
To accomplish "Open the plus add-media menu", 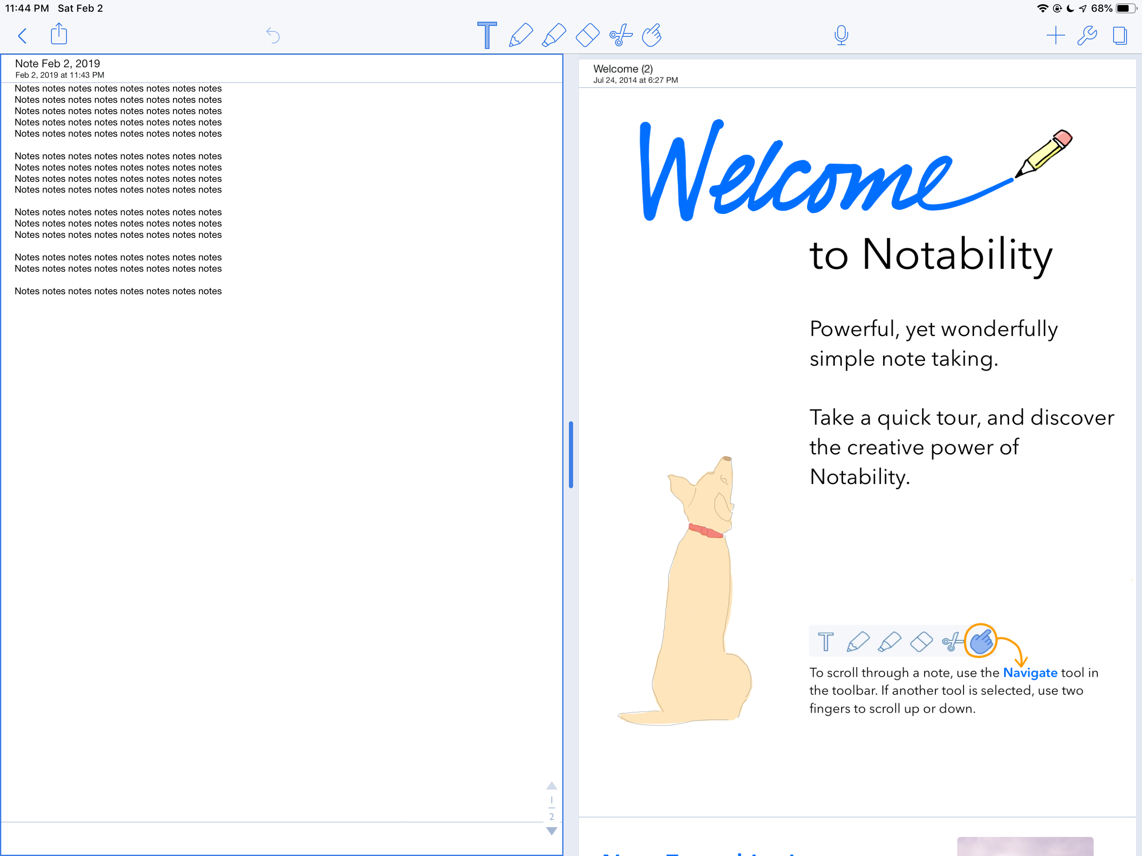I will 1055,35.
